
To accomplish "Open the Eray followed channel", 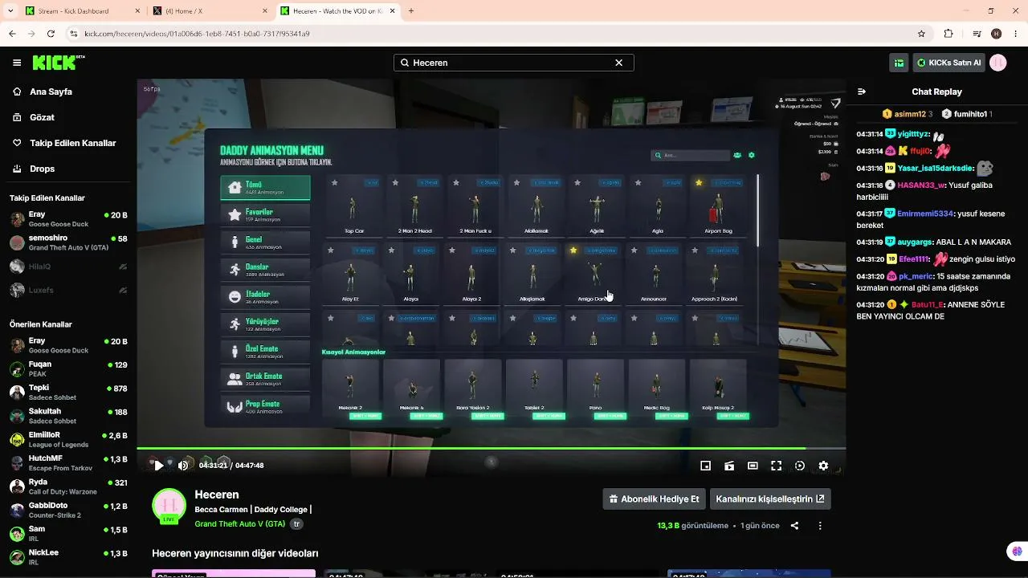I will pos(68,220).
